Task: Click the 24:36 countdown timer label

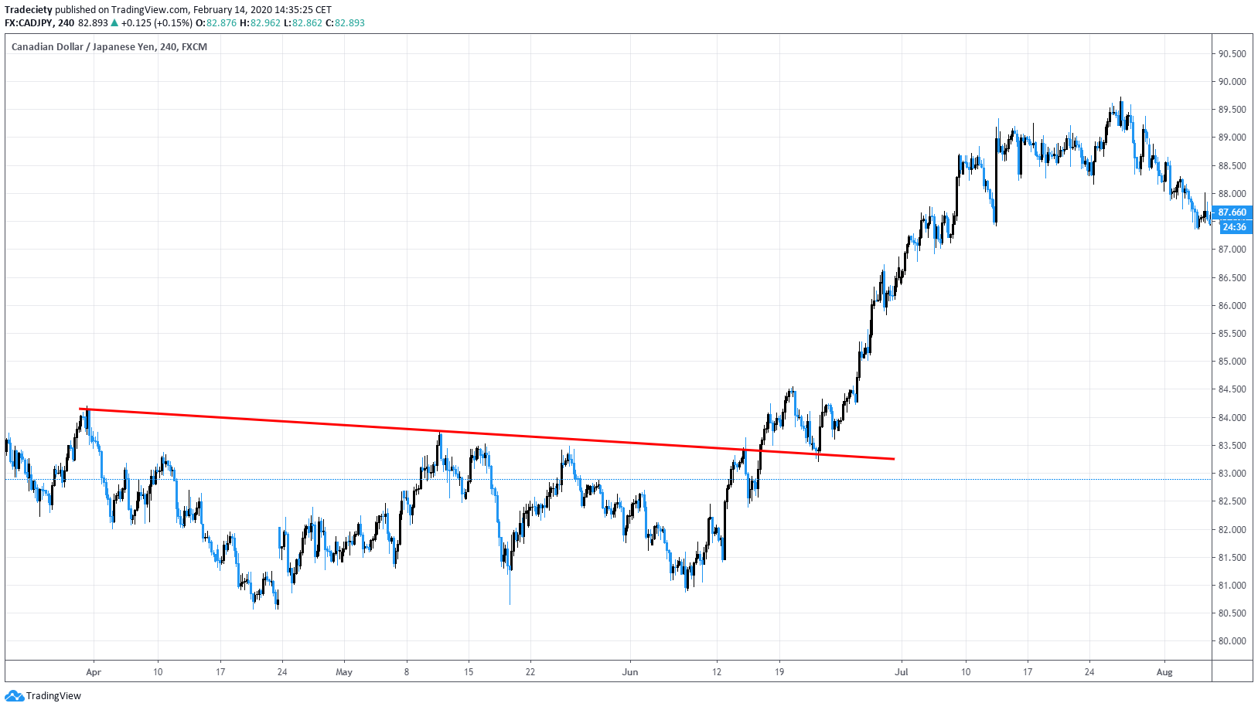Action: (1234, 227)
